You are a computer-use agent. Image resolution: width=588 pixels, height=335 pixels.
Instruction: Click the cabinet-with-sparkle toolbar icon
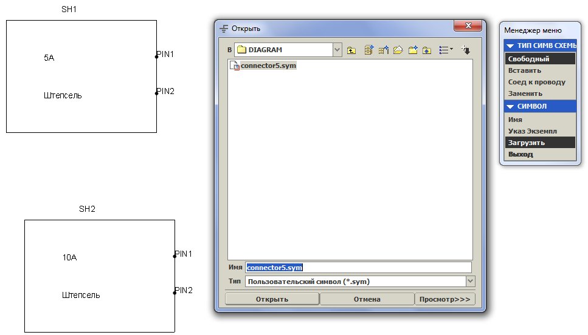368,50
